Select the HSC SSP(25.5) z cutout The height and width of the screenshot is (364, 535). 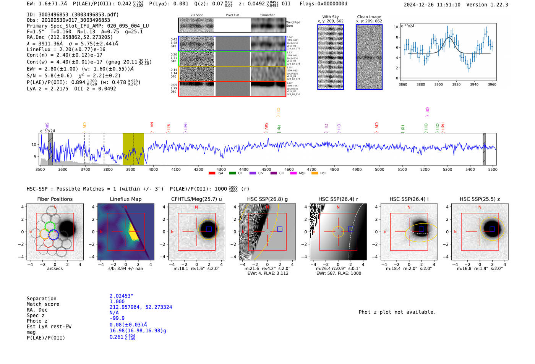tap(480, 232)
